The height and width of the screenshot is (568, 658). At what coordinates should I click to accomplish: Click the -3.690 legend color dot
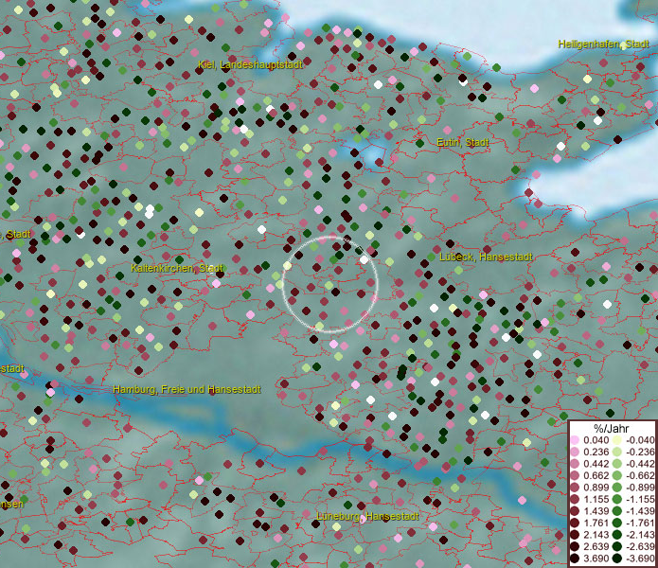pos(617,559)
